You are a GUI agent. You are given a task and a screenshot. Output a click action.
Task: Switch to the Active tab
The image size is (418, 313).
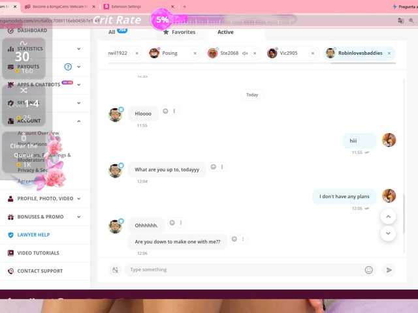225,32
